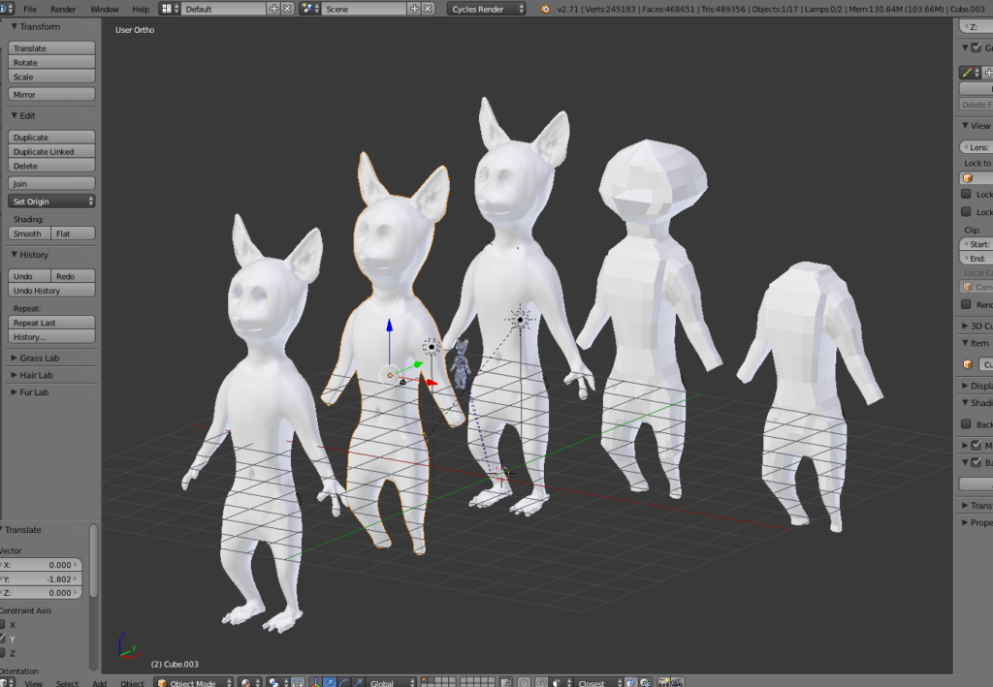This screenshot has height=687, width=993.
Task: Open the Set Origin dropdown
Action: point(51,202)
